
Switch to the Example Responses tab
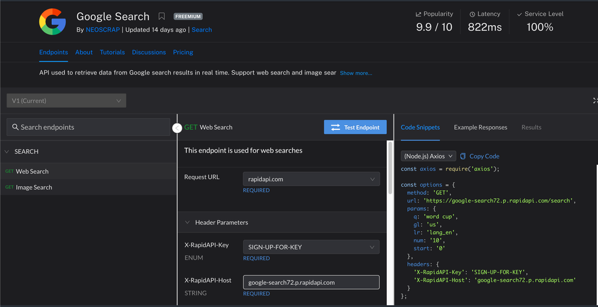coord(480,127)
